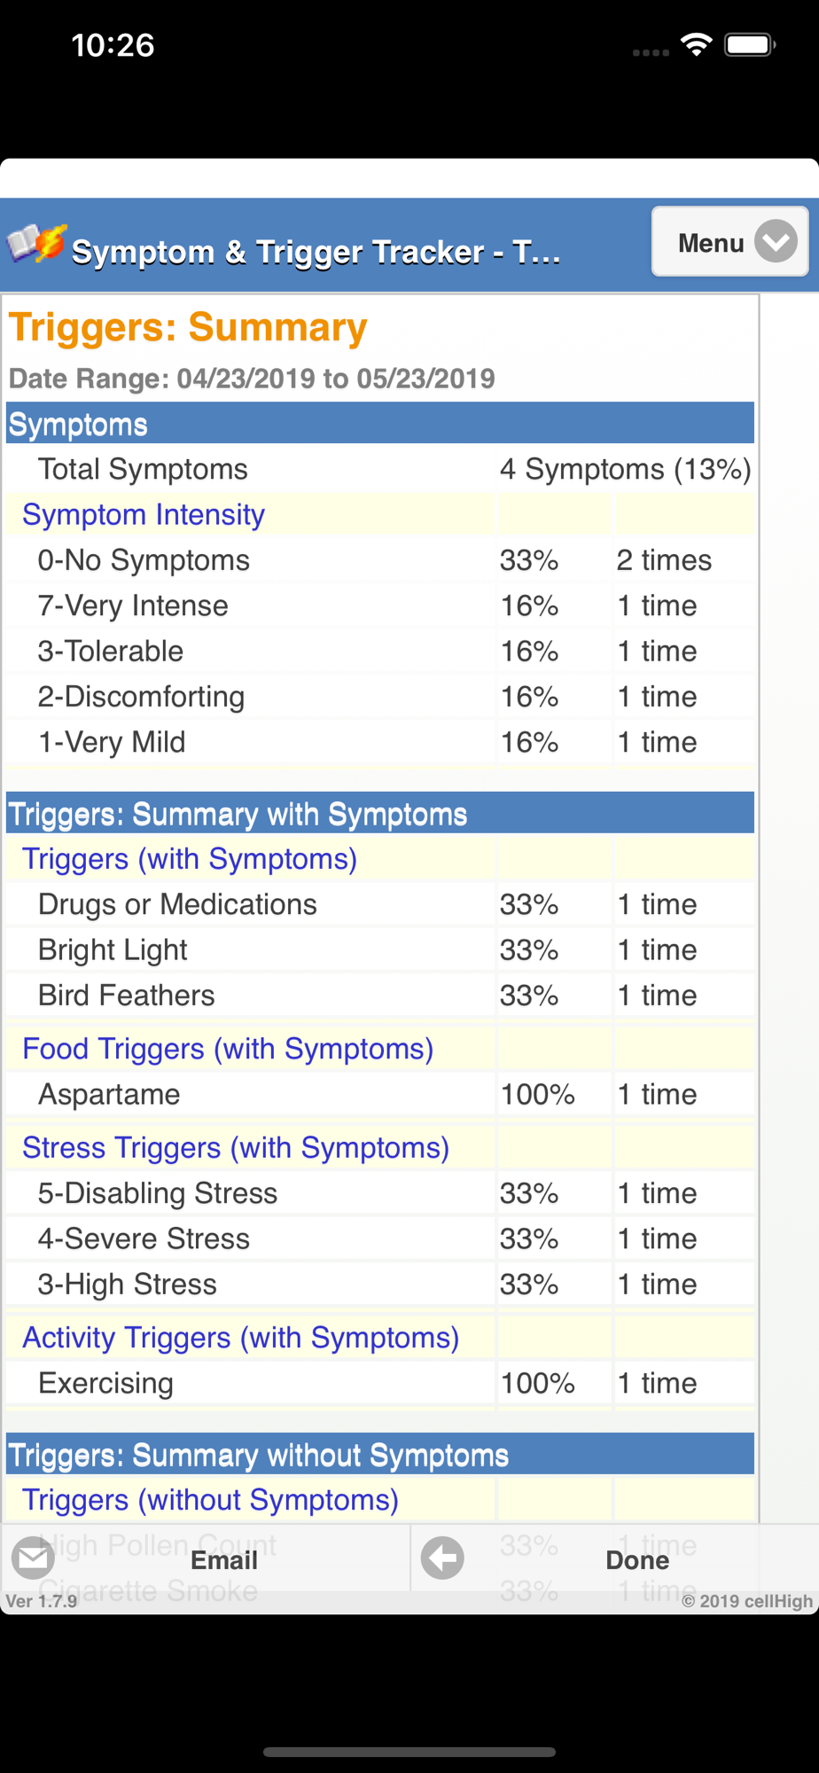The height and width of the screenshot is (1773, 819).
Task: Open Stress Triggers (with Symptoms) link
Action: pos(236,1147)
